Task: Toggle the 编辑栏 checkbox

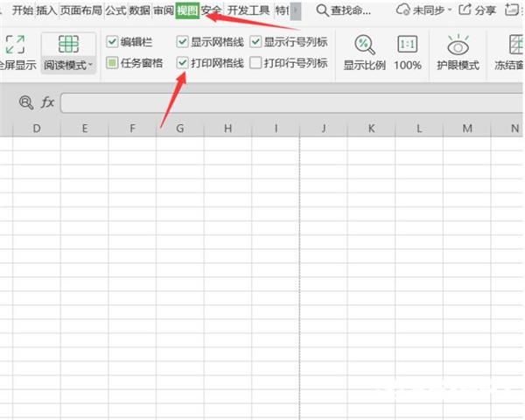Action: (112, 42)
